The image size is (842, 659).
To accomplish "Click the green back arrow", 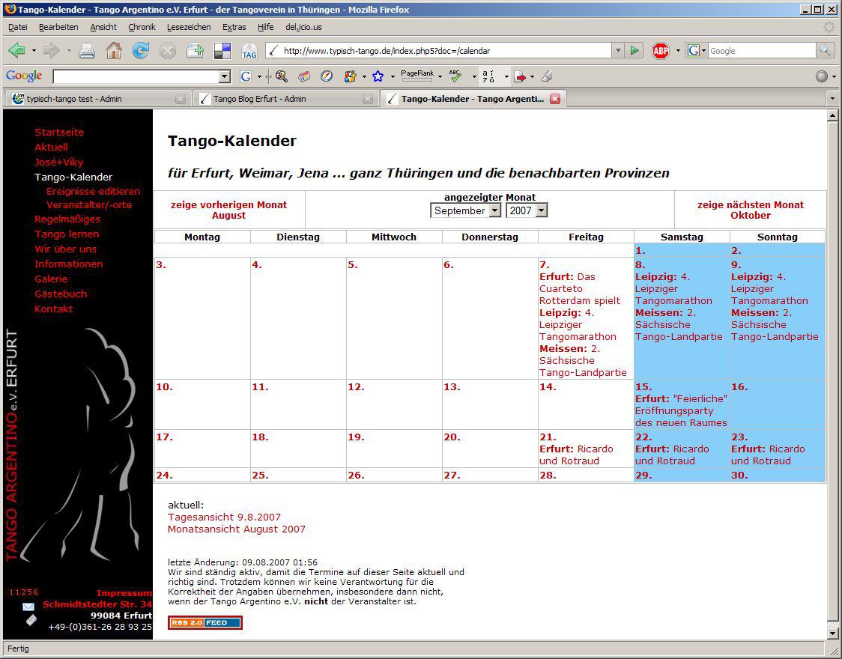I will [17, 51].
